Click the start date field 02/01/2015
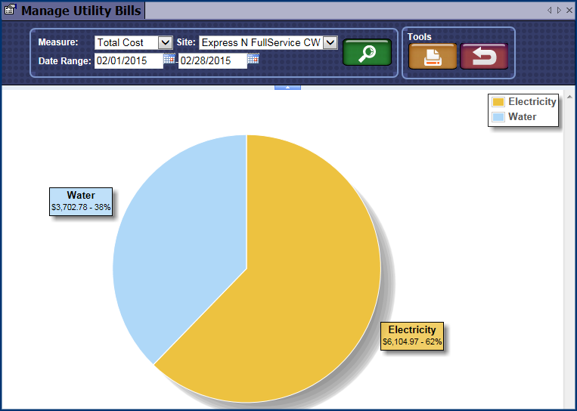This screenshot has width=577, height=411. pos(129,61)
